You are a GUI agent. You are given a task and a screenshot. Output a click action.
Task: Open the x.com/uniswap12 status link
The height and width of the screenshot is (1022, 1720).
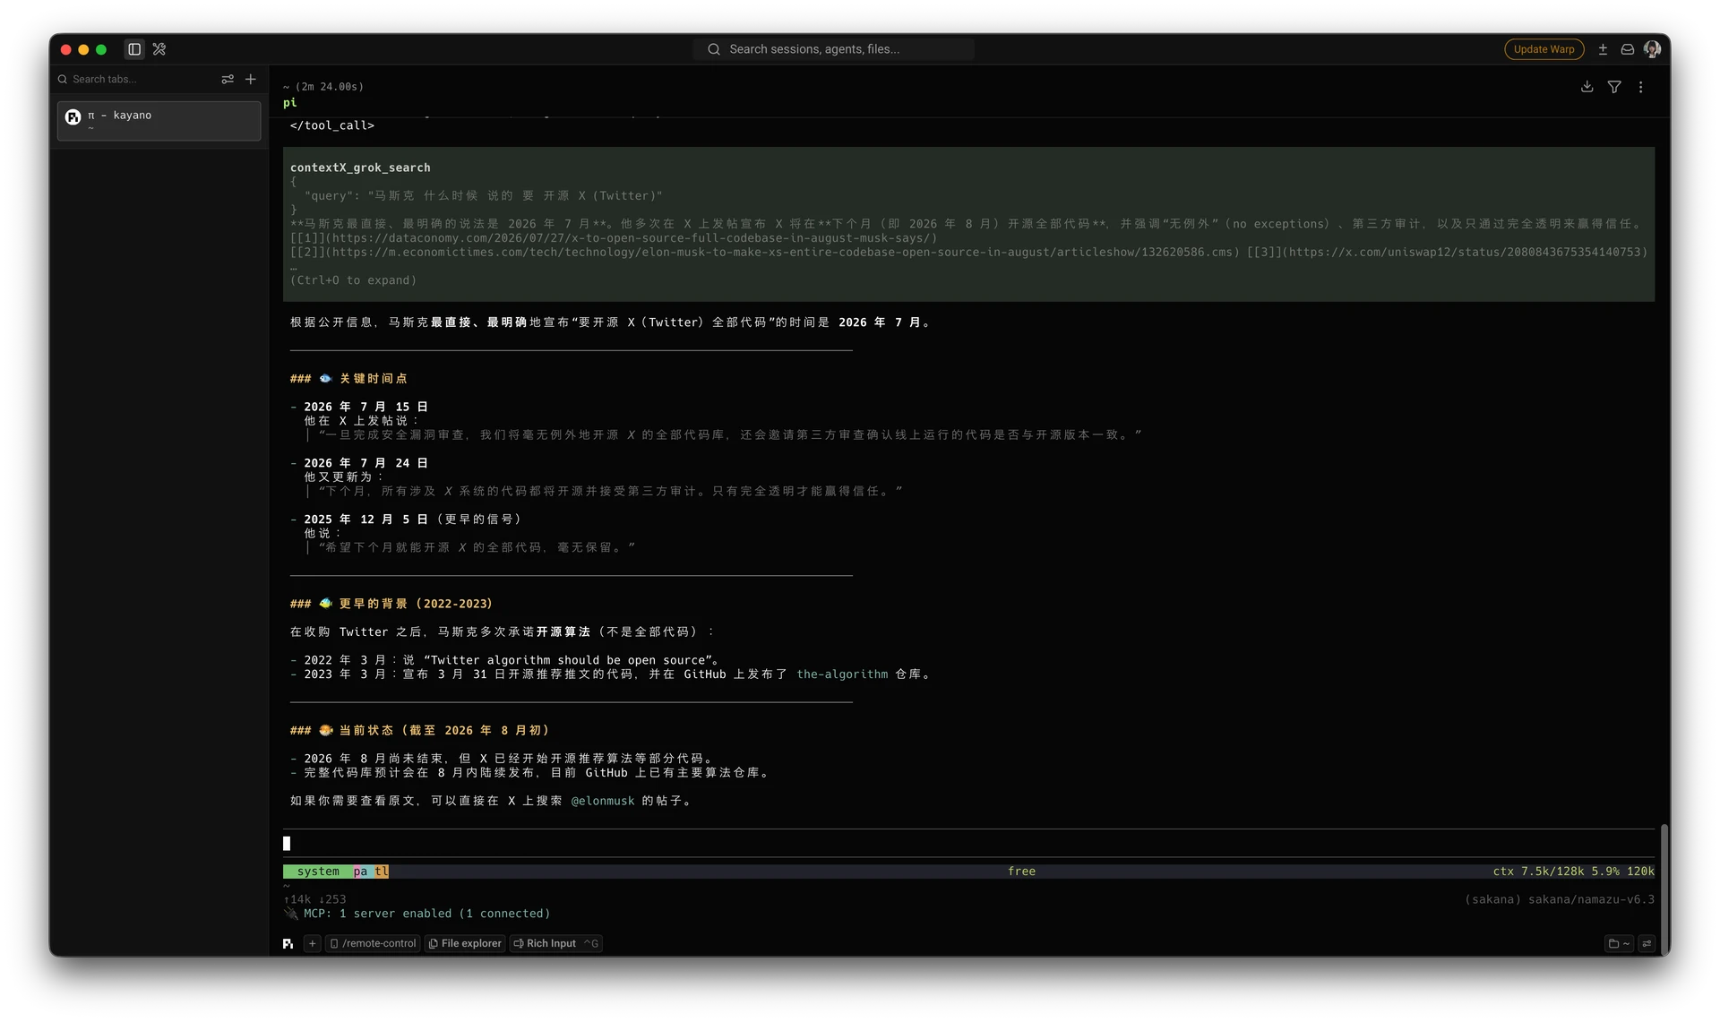click(x=1447, y=253)
